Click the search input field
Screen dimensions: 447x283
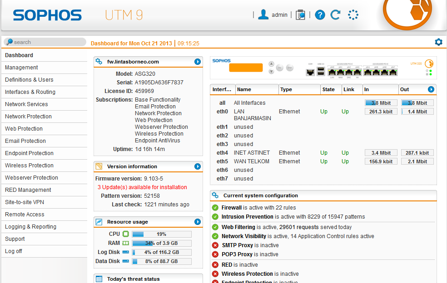(45, 42)
